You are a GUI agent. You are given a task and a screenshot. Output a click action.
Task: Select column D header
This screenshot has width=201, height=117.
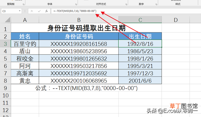click(176, 20)
